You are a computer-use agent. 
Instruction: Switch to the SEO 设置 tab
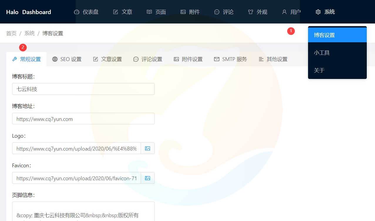pos(67,59)
